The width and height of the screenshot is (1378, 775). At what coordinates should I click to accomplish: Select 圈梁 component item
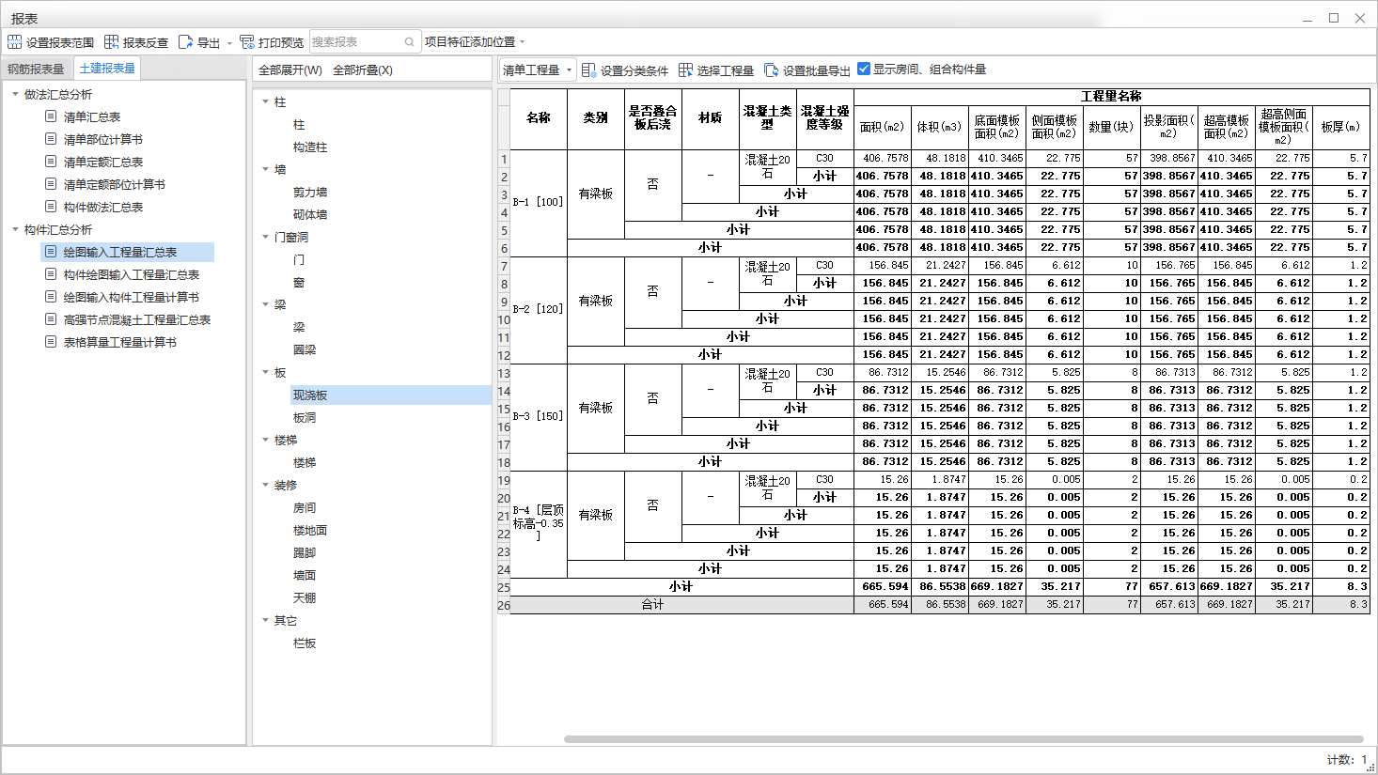click(x=305, y=349)
